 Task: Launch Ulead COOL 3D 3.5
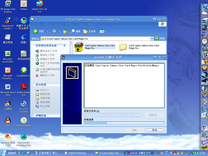click(x=40, y=7)
